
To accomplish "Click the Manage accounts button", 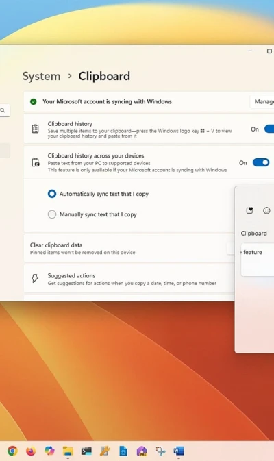I will click(262, 102).
